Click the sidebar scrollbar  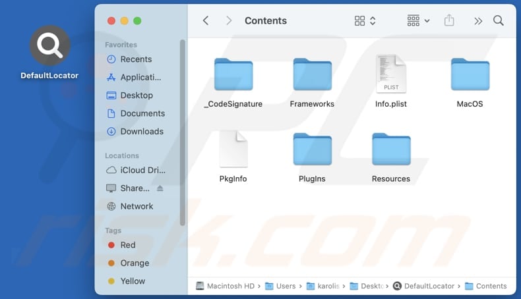coord(182,133)
